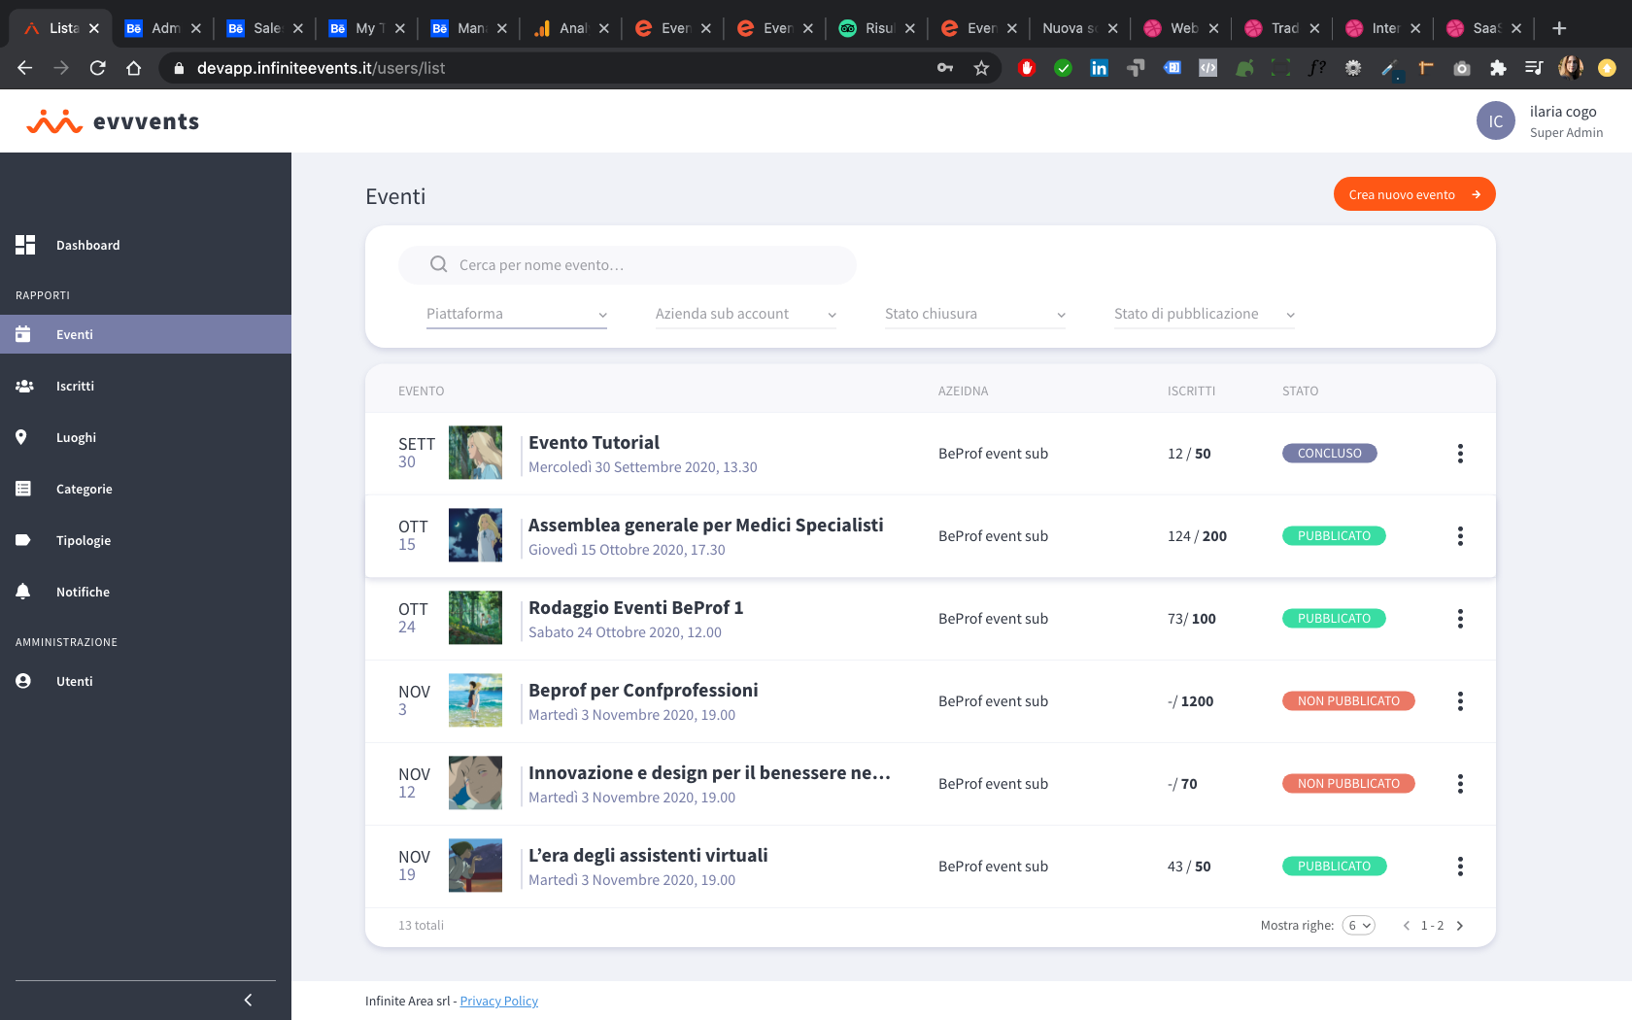Image resolution: width=1632 pixels, height=1020 pixels.
Task: Click the EVENTO column header
Action: [x=421, y=391]
